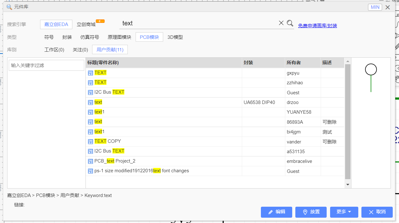Click the module icon of PCB_text Project_2
The height and width of the screenshot is (223, 399).
(x=91, y=161)
